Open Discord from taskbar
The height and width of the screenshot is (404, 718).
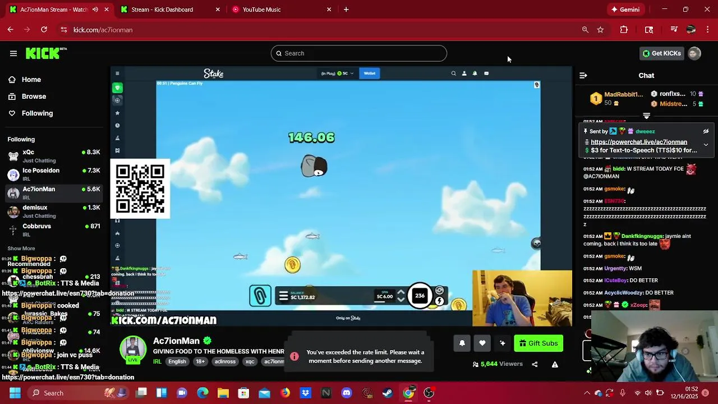click(x=347, y=393)
